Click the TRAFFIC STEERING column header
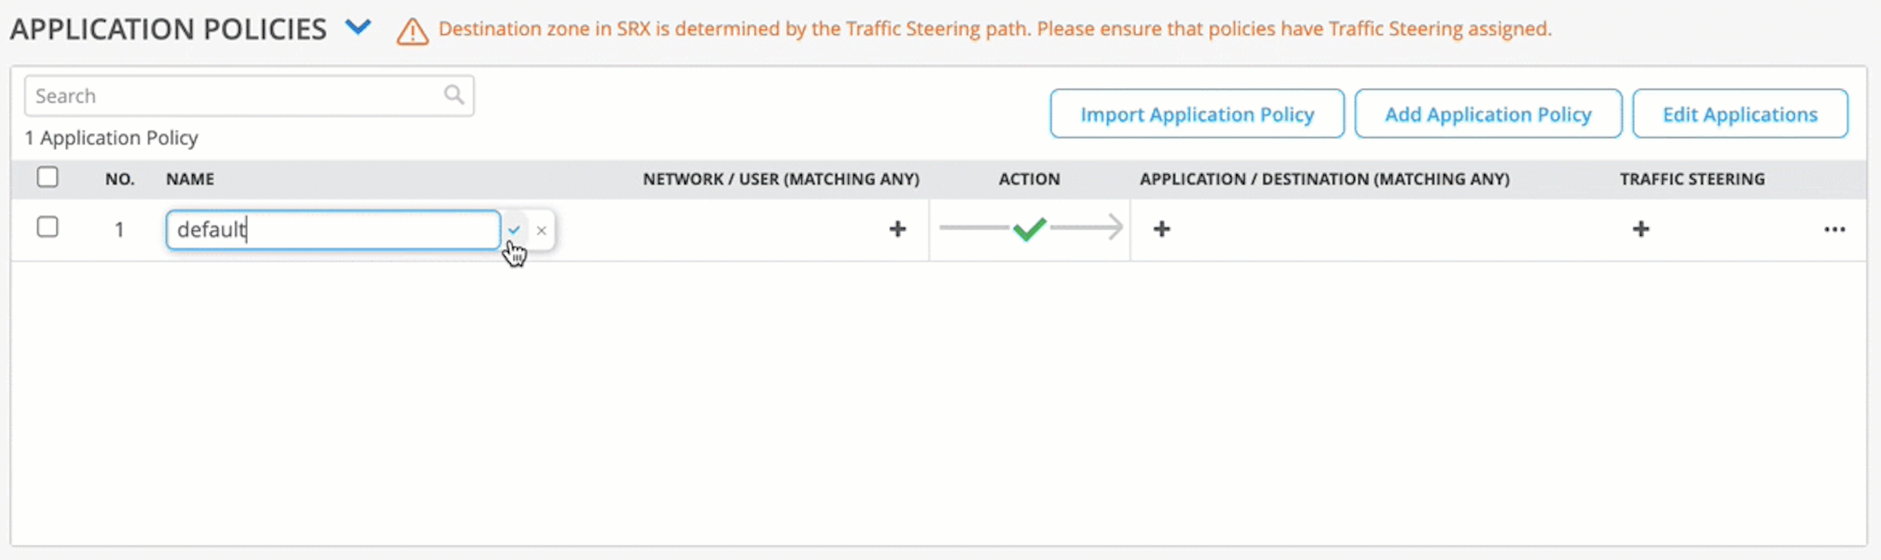Screen dimensions: 1881x560 coord(1691,179)
